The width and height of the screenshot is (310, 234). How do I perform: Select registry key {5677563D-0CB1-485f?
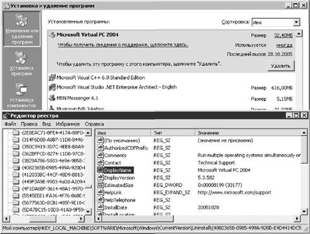click(53, 202)
